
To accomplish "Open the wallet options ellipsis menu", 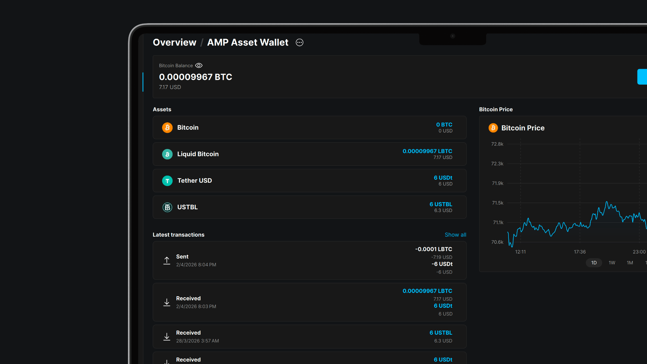I will pos(299,42).
